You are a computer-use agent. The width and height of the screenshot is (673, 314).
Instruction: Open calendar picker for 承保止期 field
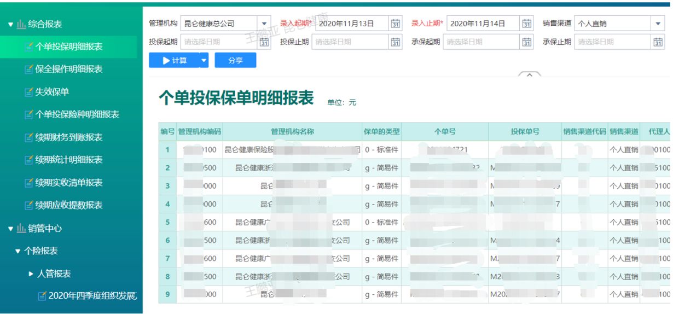[658, 42]
